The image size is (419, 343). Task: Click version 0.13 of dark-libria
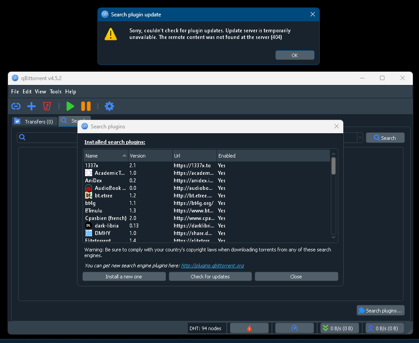pyautogui.click(x=134, y=226)
